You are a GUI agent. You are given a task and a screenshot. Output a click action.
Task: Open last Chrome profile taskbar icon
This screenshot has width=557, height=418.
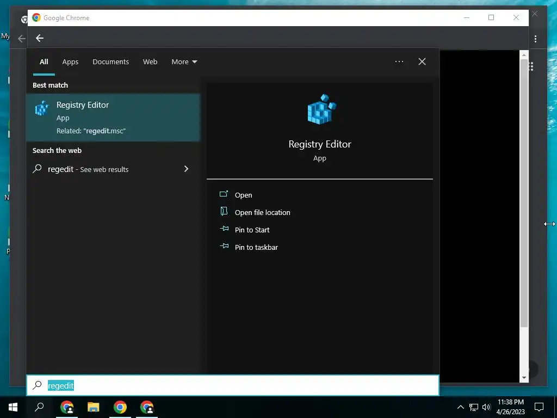point(147,407)
